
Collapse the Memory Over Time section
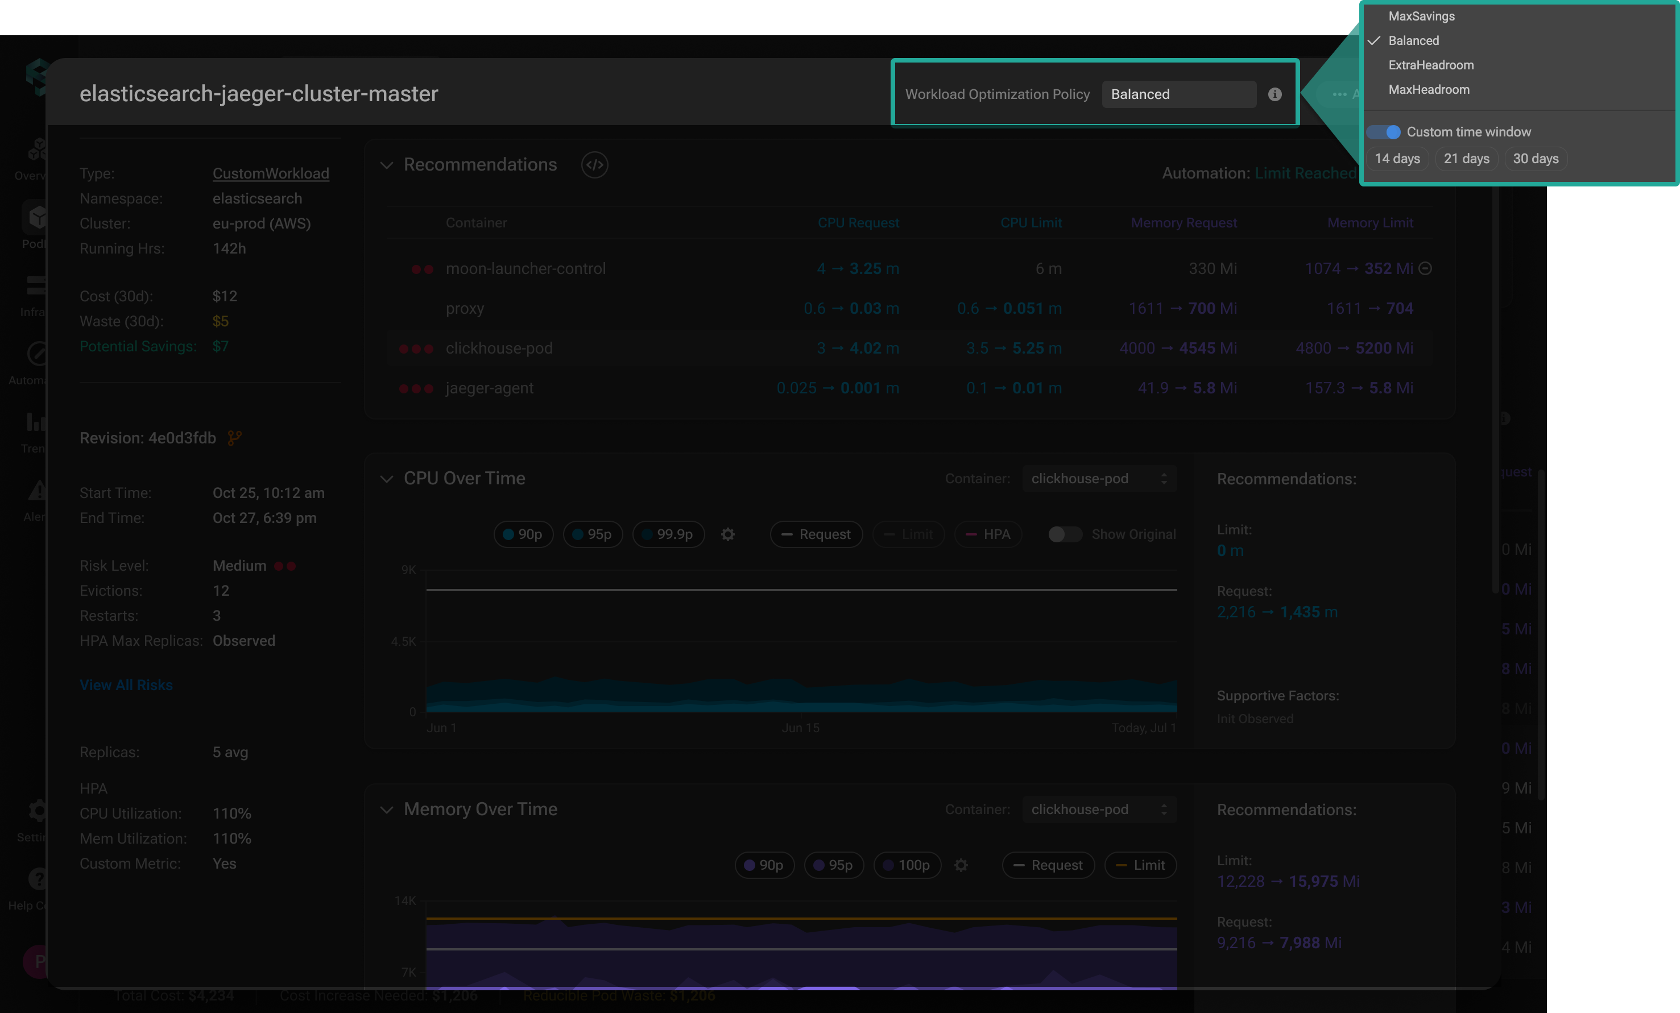coord(387,809)
